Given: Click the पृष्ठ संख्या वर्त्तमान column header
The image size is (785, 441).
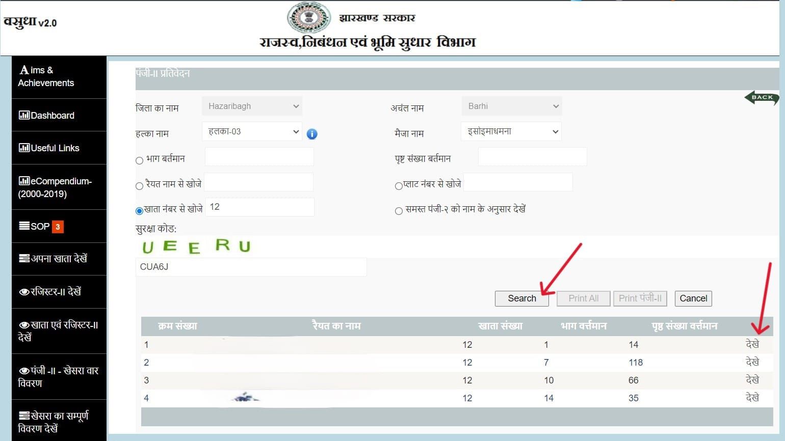Looking at the screenshot, I should coord(685,326).
